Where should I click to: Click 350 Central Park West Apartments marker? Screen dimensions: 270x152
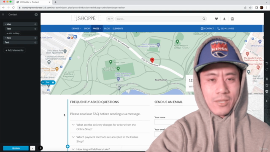click(65, 51)
